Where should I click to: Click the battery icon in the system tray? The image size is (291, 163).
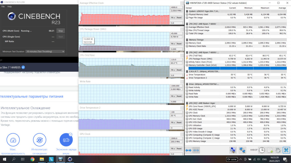[250, 159]
